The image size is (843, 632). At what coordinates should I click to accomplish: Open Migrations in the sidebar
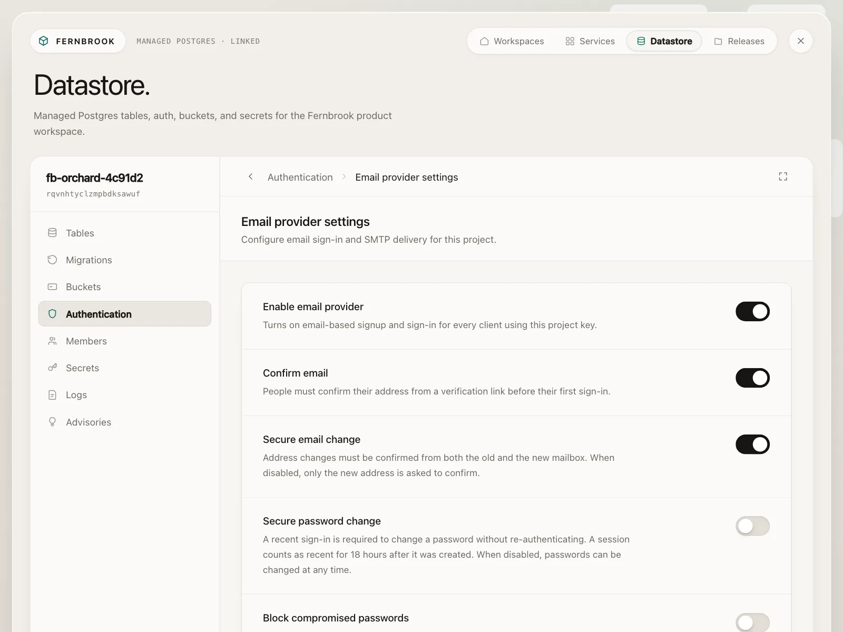(x=125, y=260)
